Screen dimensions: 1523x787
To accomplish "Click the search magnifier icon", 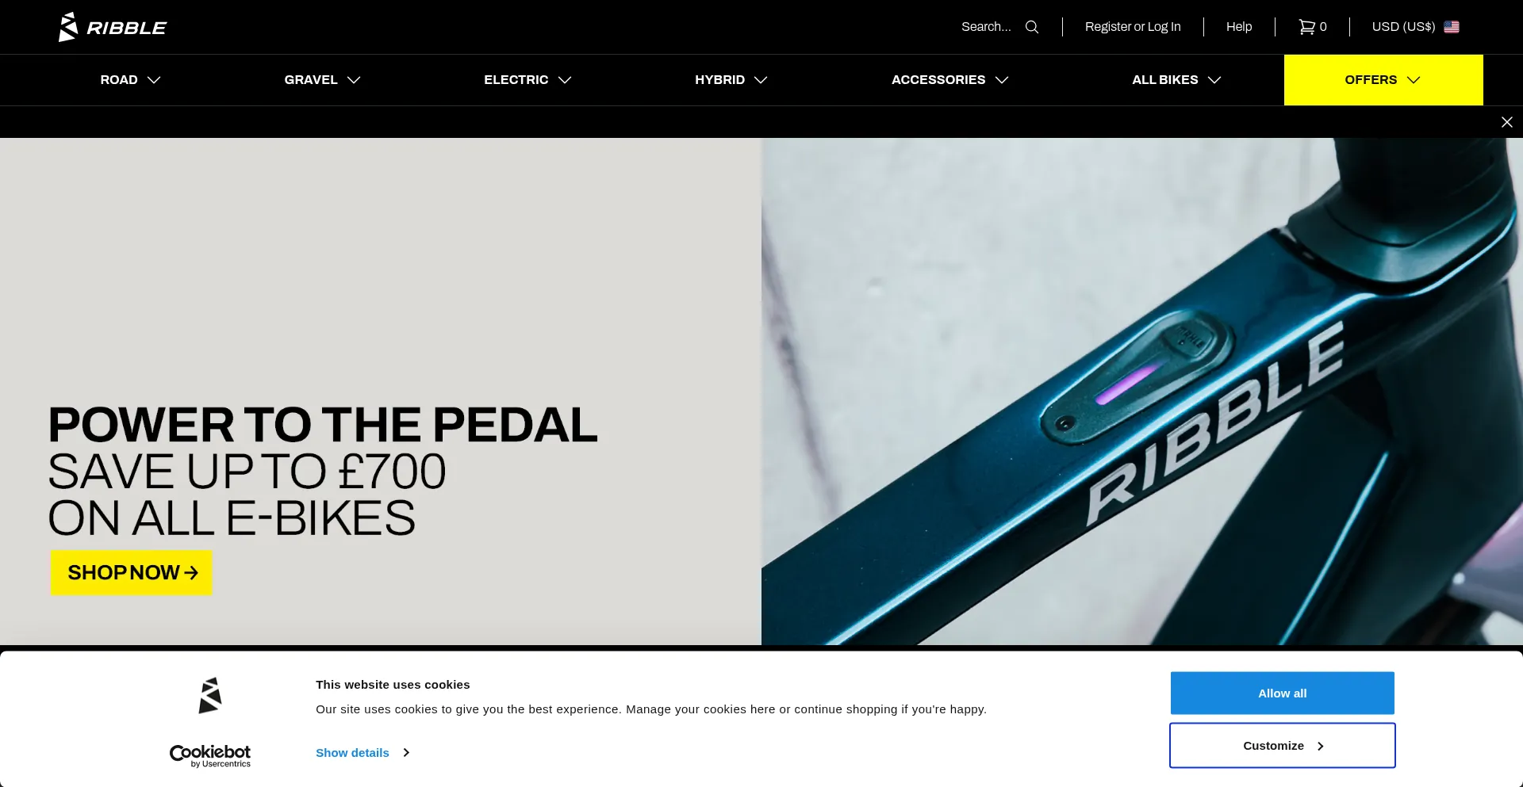I will [1032, 27].
